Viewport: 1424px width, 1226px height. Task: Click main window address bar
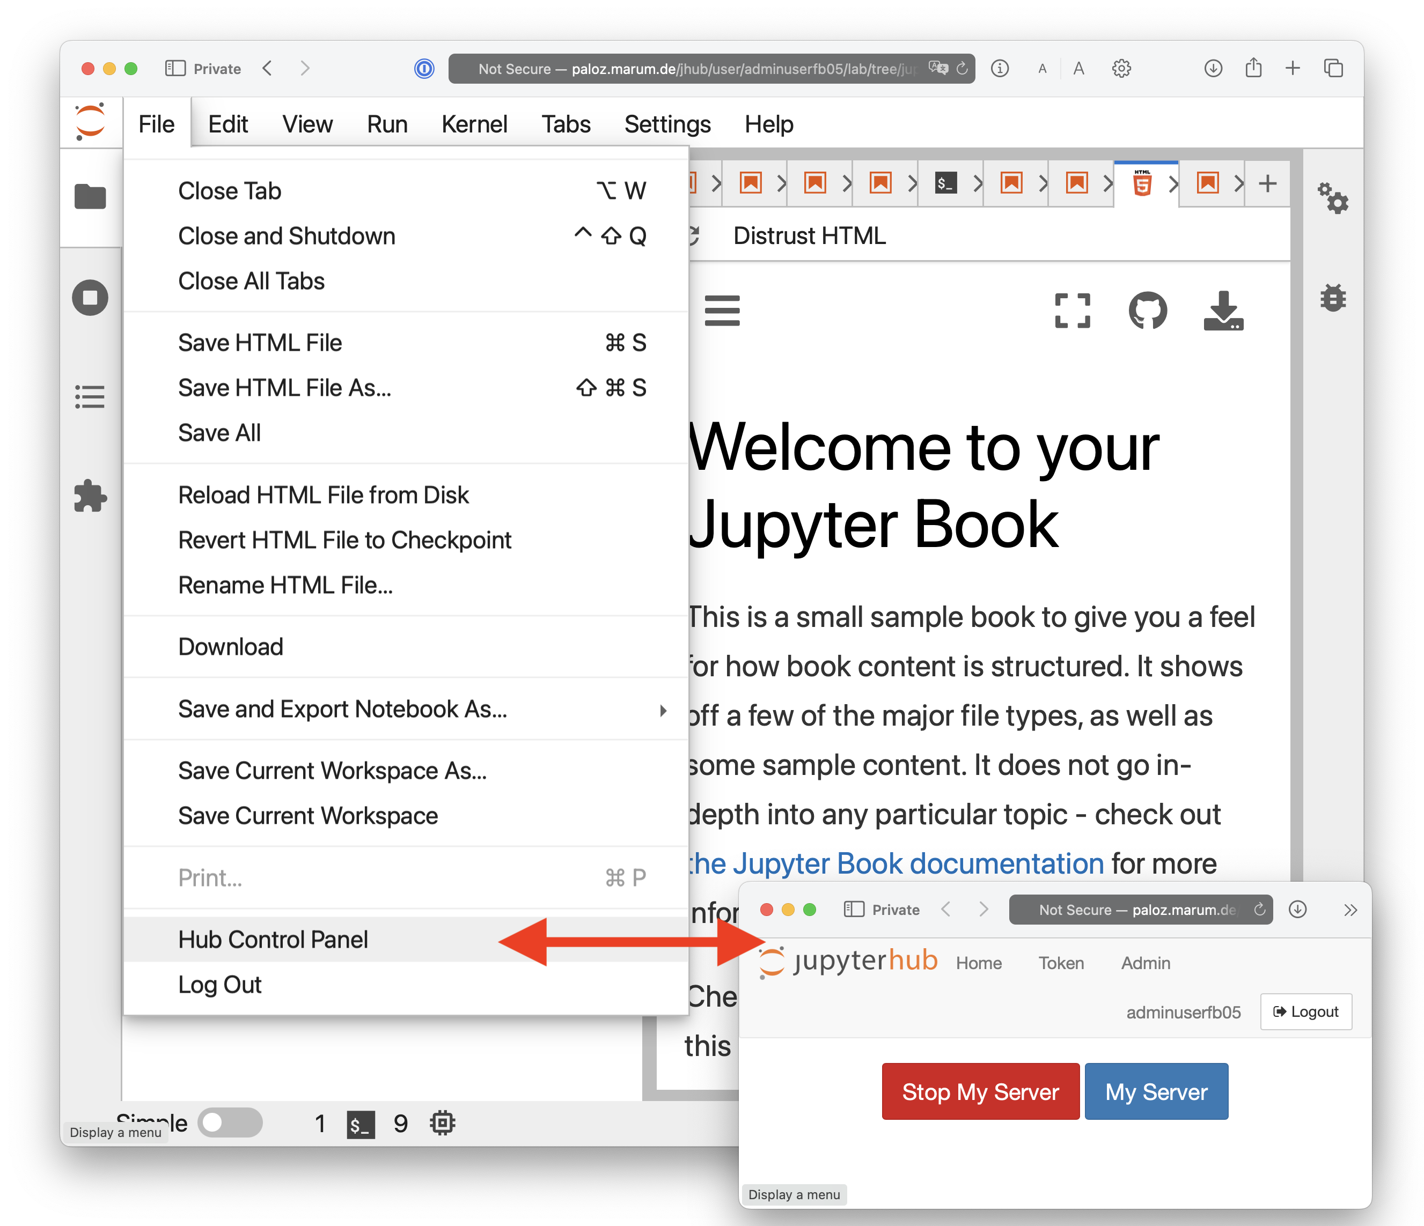click(x=711, y=68)
